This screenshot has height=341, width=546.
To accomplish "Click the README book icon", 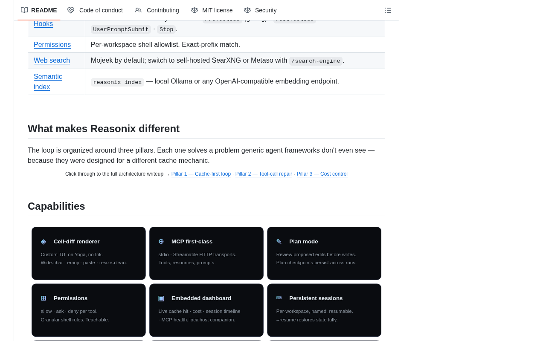I will [x=24, y=10].
